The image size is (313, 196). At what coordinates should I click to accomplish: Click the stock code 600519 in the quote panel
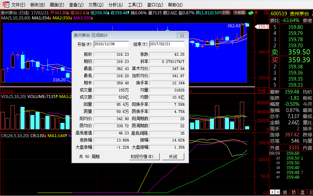(279, 14)
